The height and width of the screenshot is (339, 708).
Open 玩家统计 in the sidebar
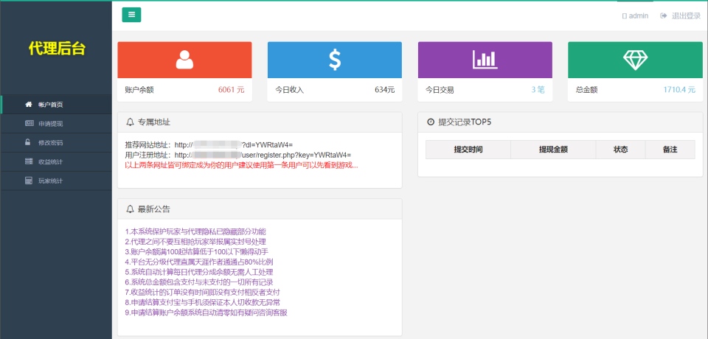point(56,181)
